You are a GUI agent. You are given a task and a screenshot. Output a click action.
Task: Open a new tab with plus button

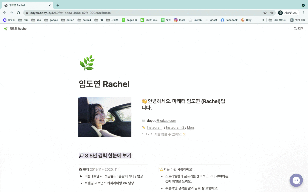click(58, 5)
